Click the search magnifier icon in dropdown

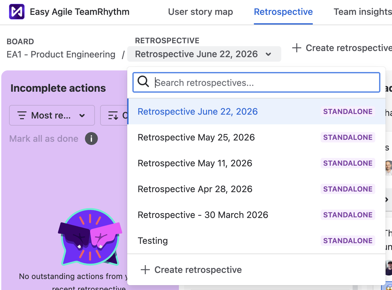coord(143,82)
